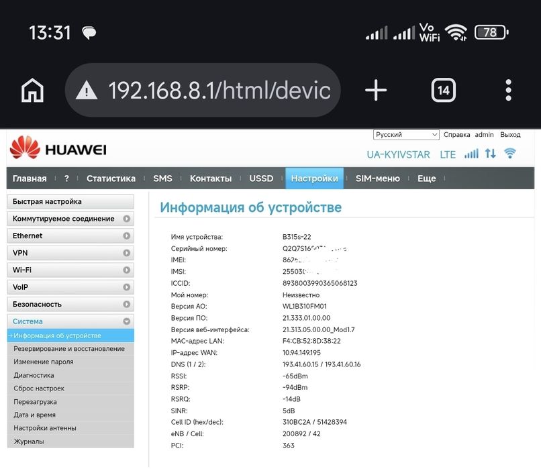The height and width of the screenshot is (469, 541).
Task: Click the Wi-Fi status icon in Huawei header
Action: coord(510,154)
